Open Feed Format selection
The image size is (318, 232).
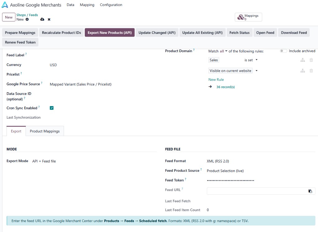[218, 161]
